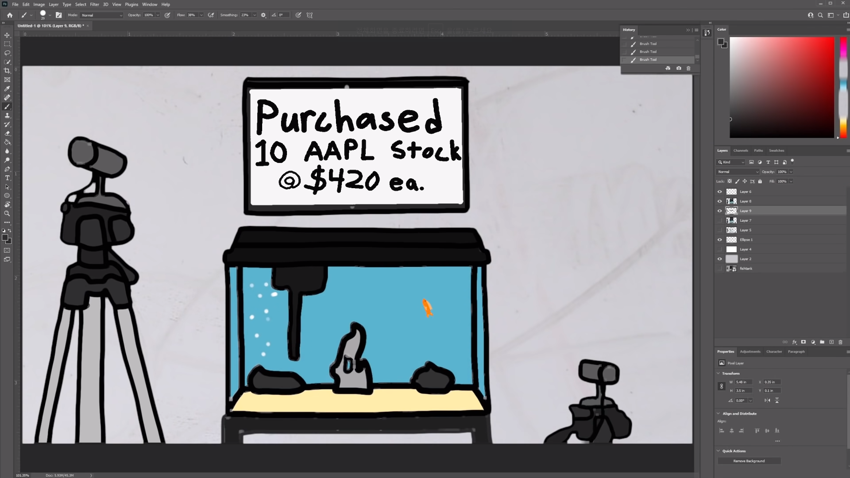Create new snapshot in History panel
The image size is (850, 478).
click(679, 68)
